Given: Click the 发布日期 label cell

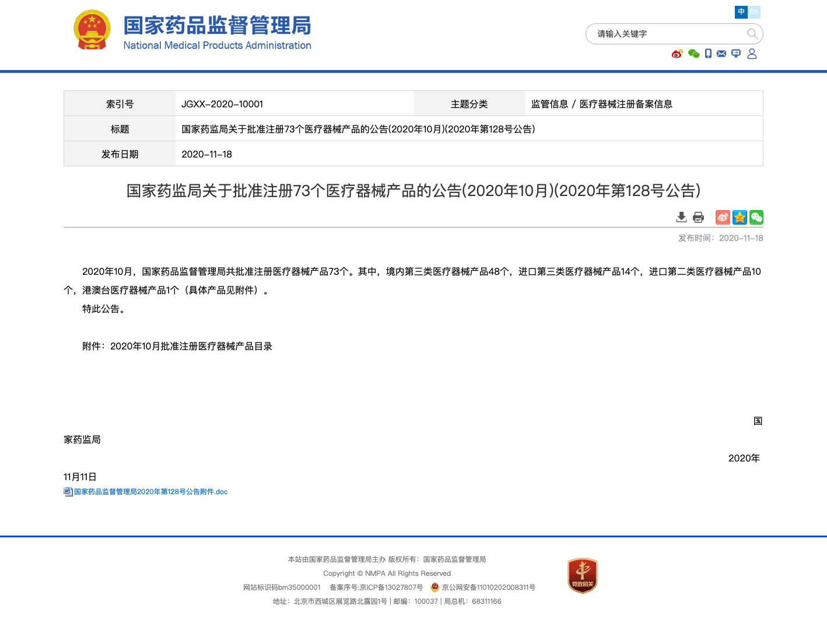Looking at the screenshot, I should click(x=120, y=154).
